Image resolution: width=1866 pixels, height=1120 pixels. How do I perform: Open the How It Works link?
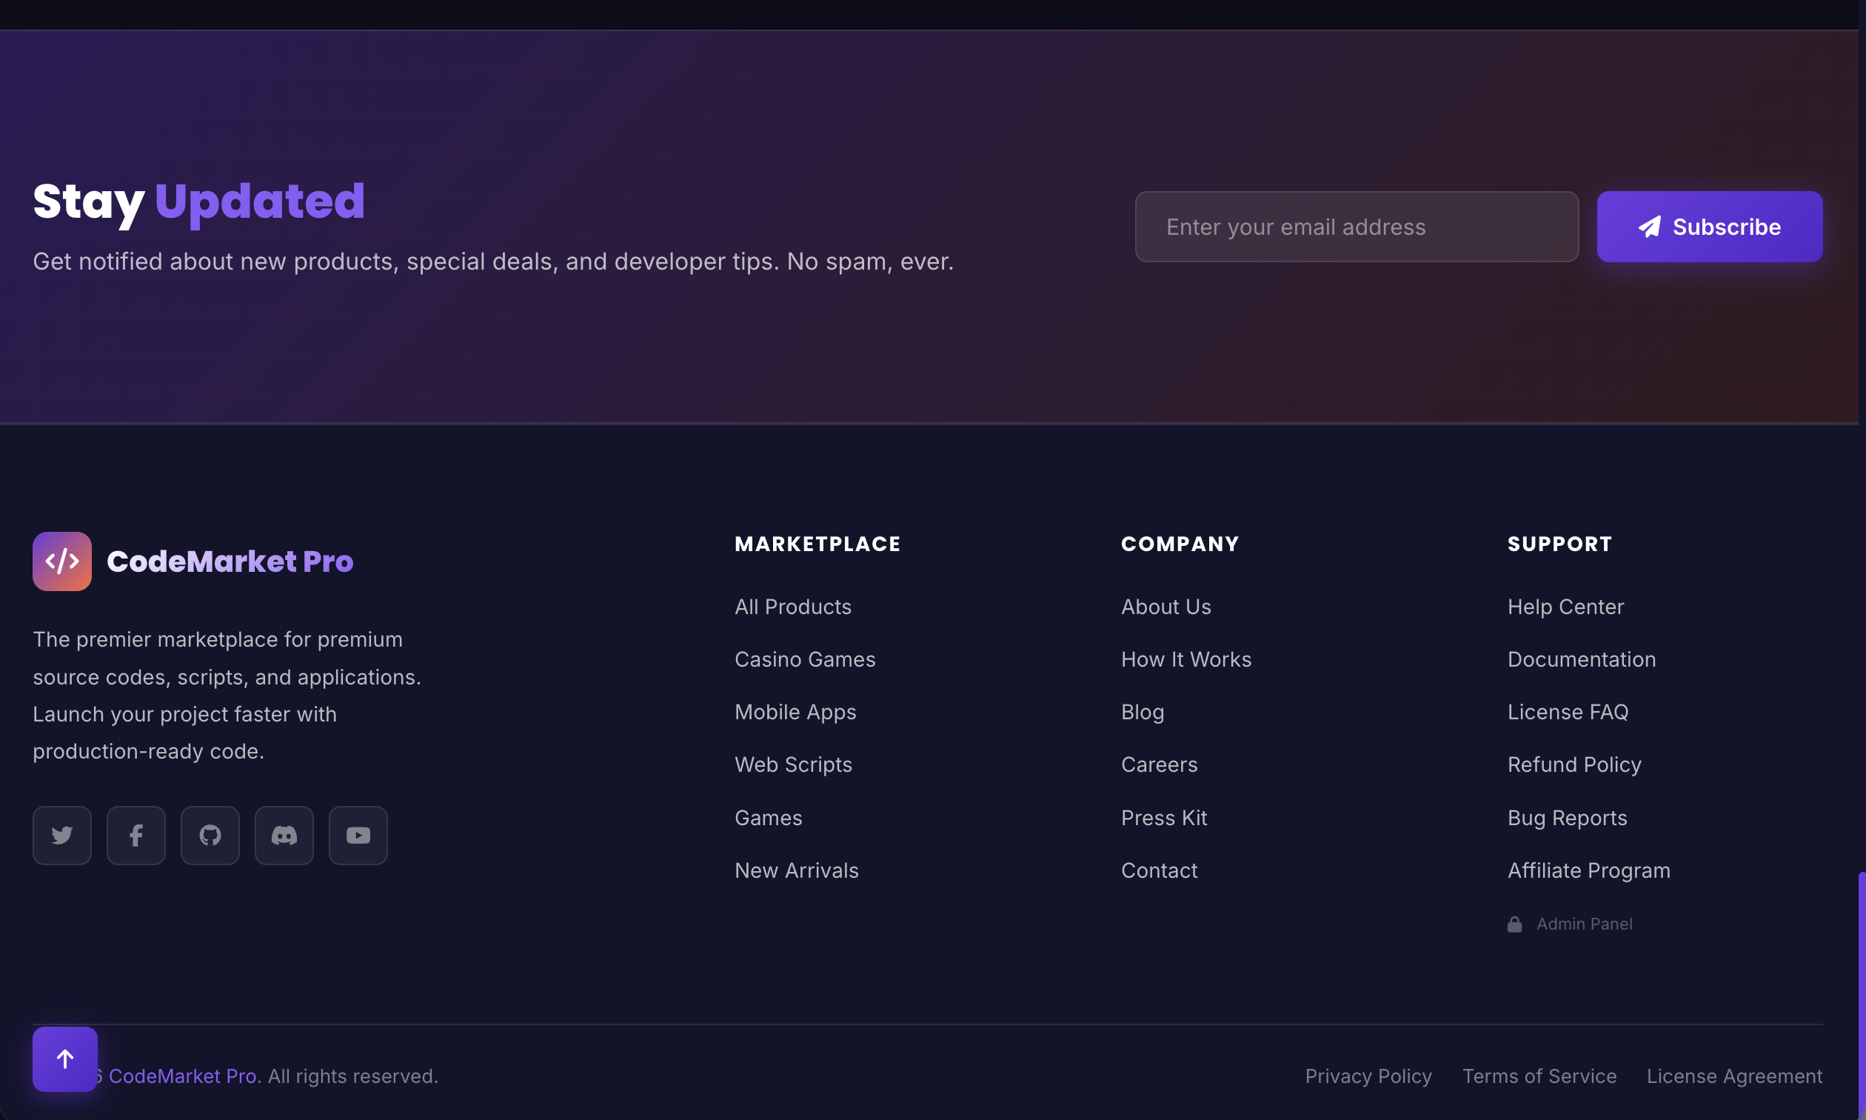tap(1186, 659)
